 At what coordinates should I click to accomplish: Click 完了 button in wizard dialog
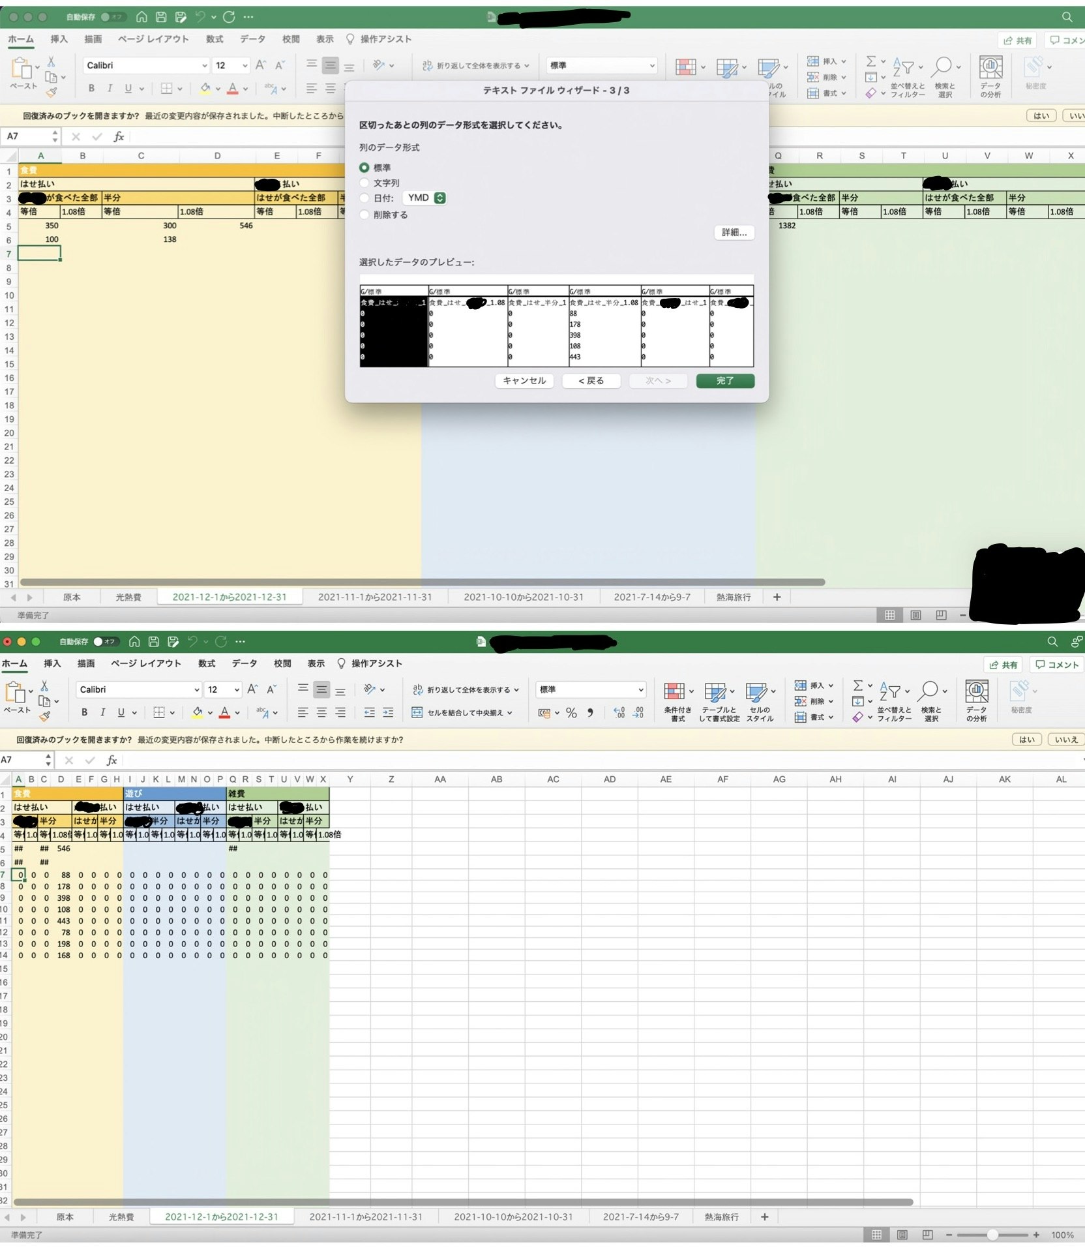tap(725, 381)
